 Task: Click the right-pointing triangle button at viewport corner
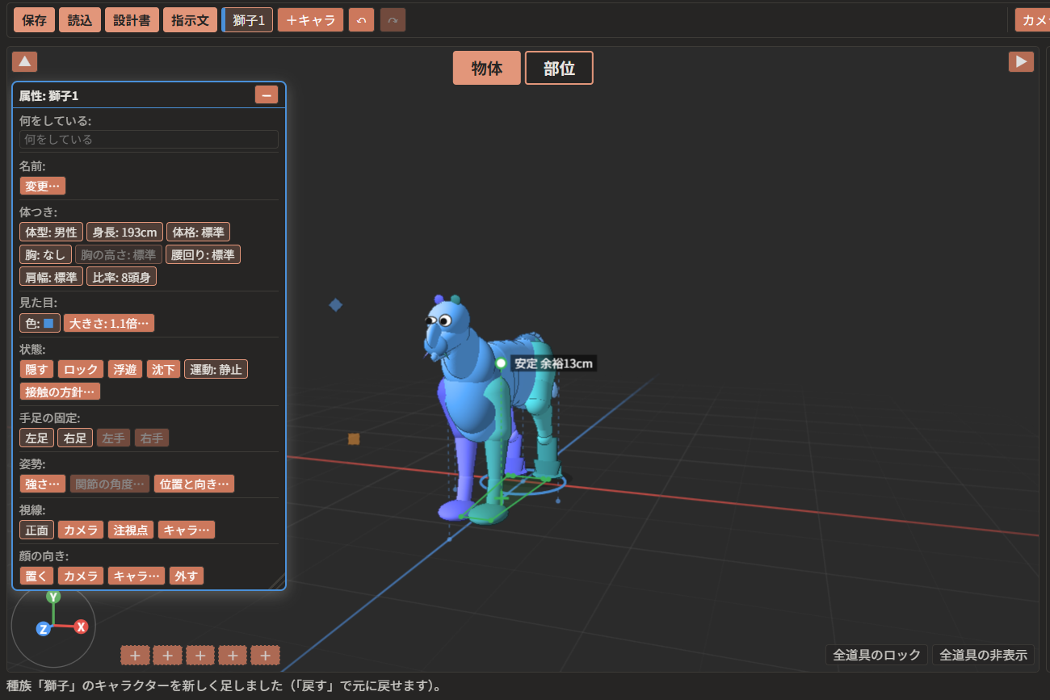point(1021,61)
